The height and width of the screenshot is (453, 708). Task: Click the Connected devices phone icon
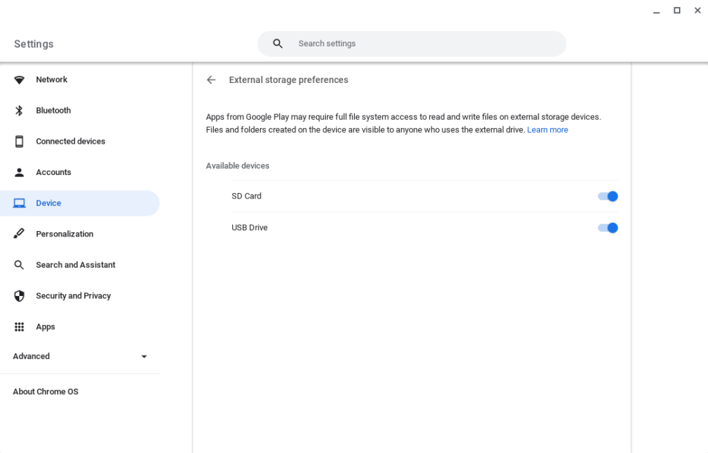[19, 141]
